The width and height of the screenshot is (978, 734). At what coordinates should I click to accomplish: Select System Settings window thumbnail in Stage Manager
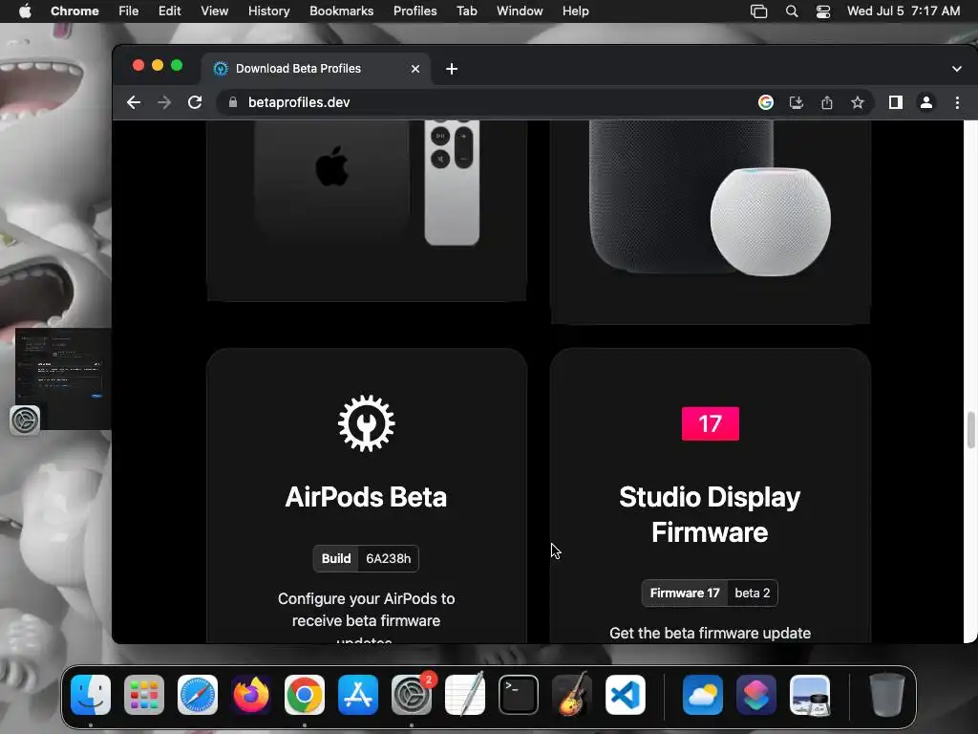click(x=62, y=378)
